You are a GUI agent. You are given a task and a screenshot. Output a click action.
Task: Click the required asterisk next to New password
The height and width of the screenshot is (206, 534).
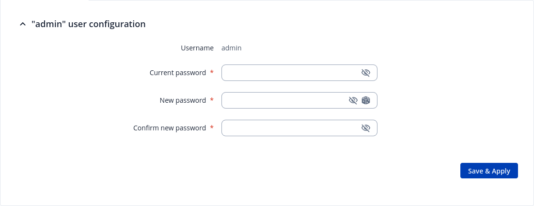(x=212, y=100)
